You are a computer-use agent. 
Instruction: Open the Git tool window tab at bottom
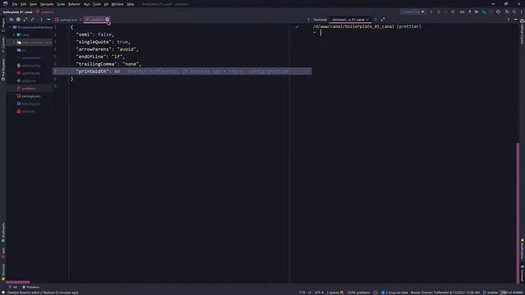[13, 287]
